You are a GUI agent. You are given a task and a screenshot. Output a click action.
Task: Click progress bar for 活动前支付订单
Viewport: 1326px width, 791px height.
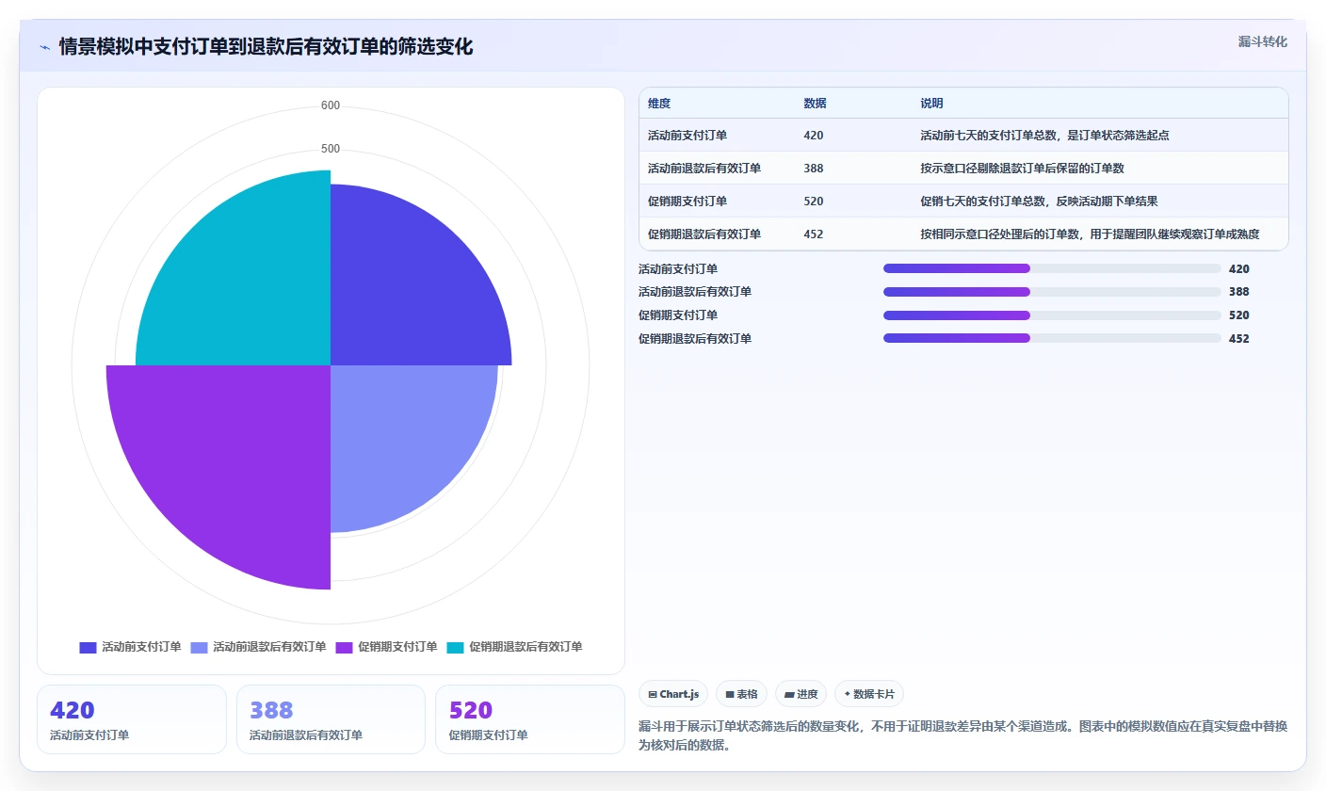coord(1052,268)
